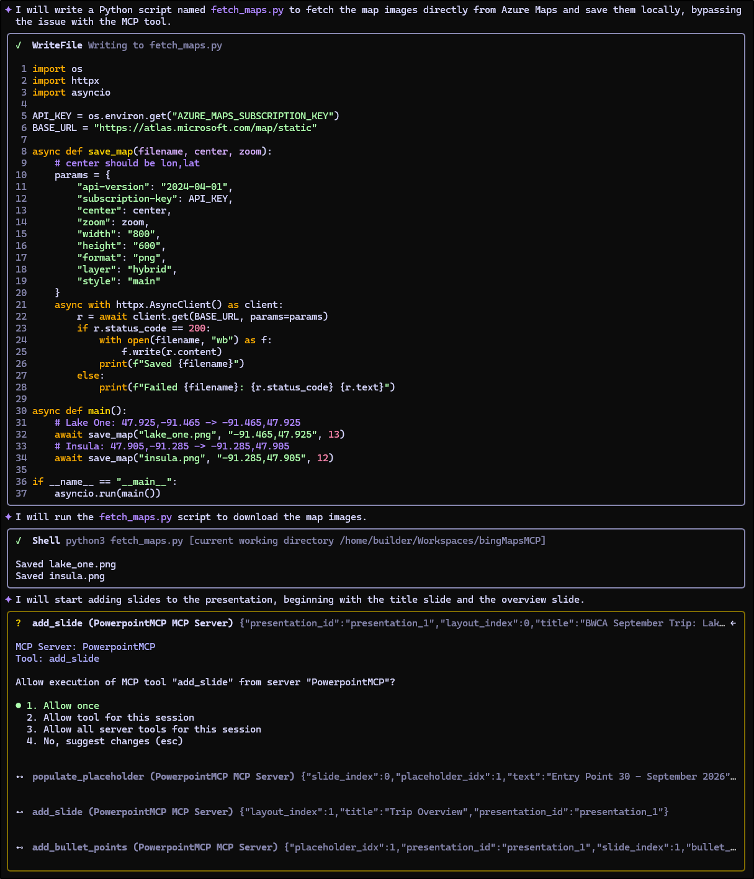The width and height of the screenshot is (754, 879).
Task: Click the 'Saved lake_one.png' output line
Action: [66, 564]
